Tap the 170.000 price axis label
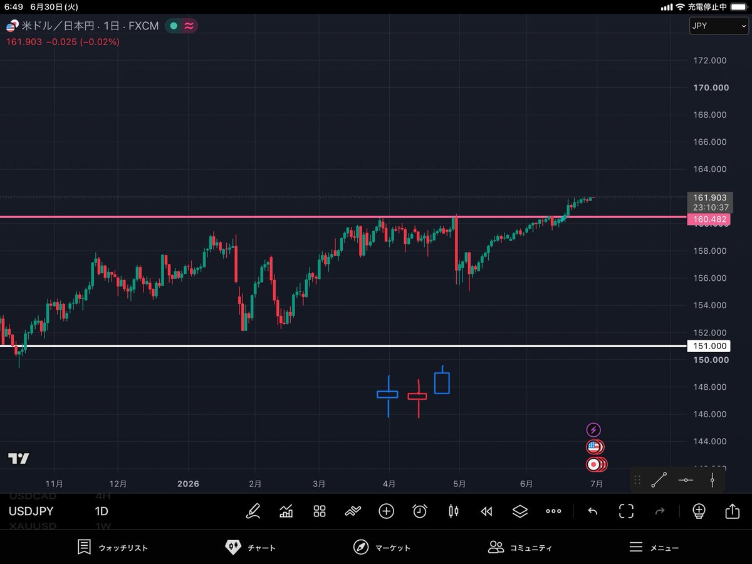 tap(711, 88)
